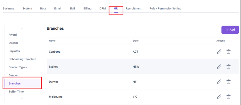Open the Billing tab
This screenshot has height=105, width=241.
[87, 9]
